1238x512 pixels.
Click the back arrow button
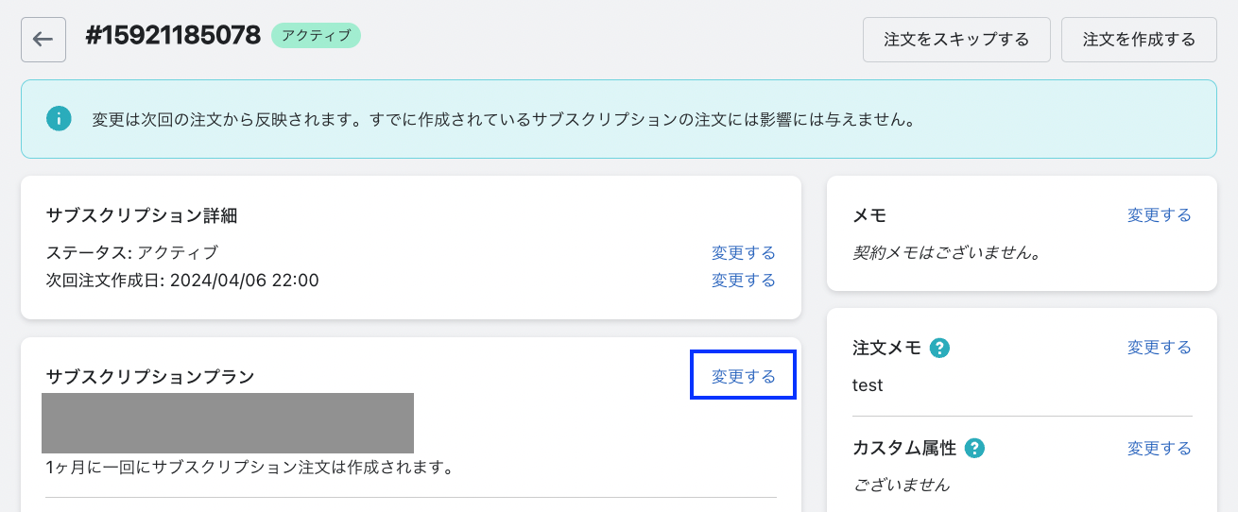pyautogui.click(x=43, y=40)
